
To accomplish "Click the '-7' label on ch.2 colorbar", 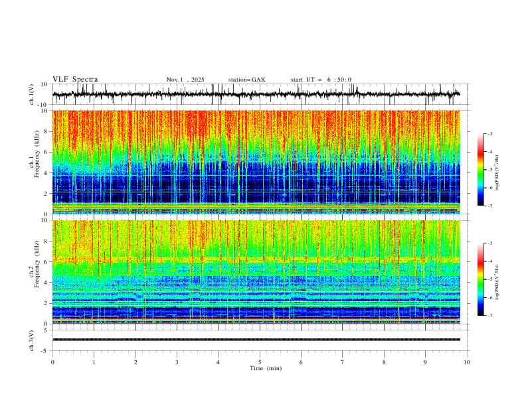I will click(x=490, y=316).
